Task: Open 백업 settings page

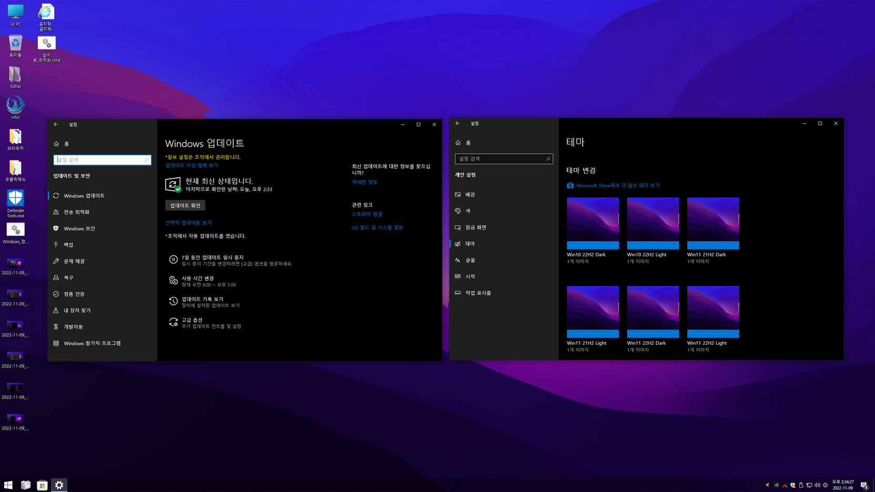Action: (x=102, y=245)
